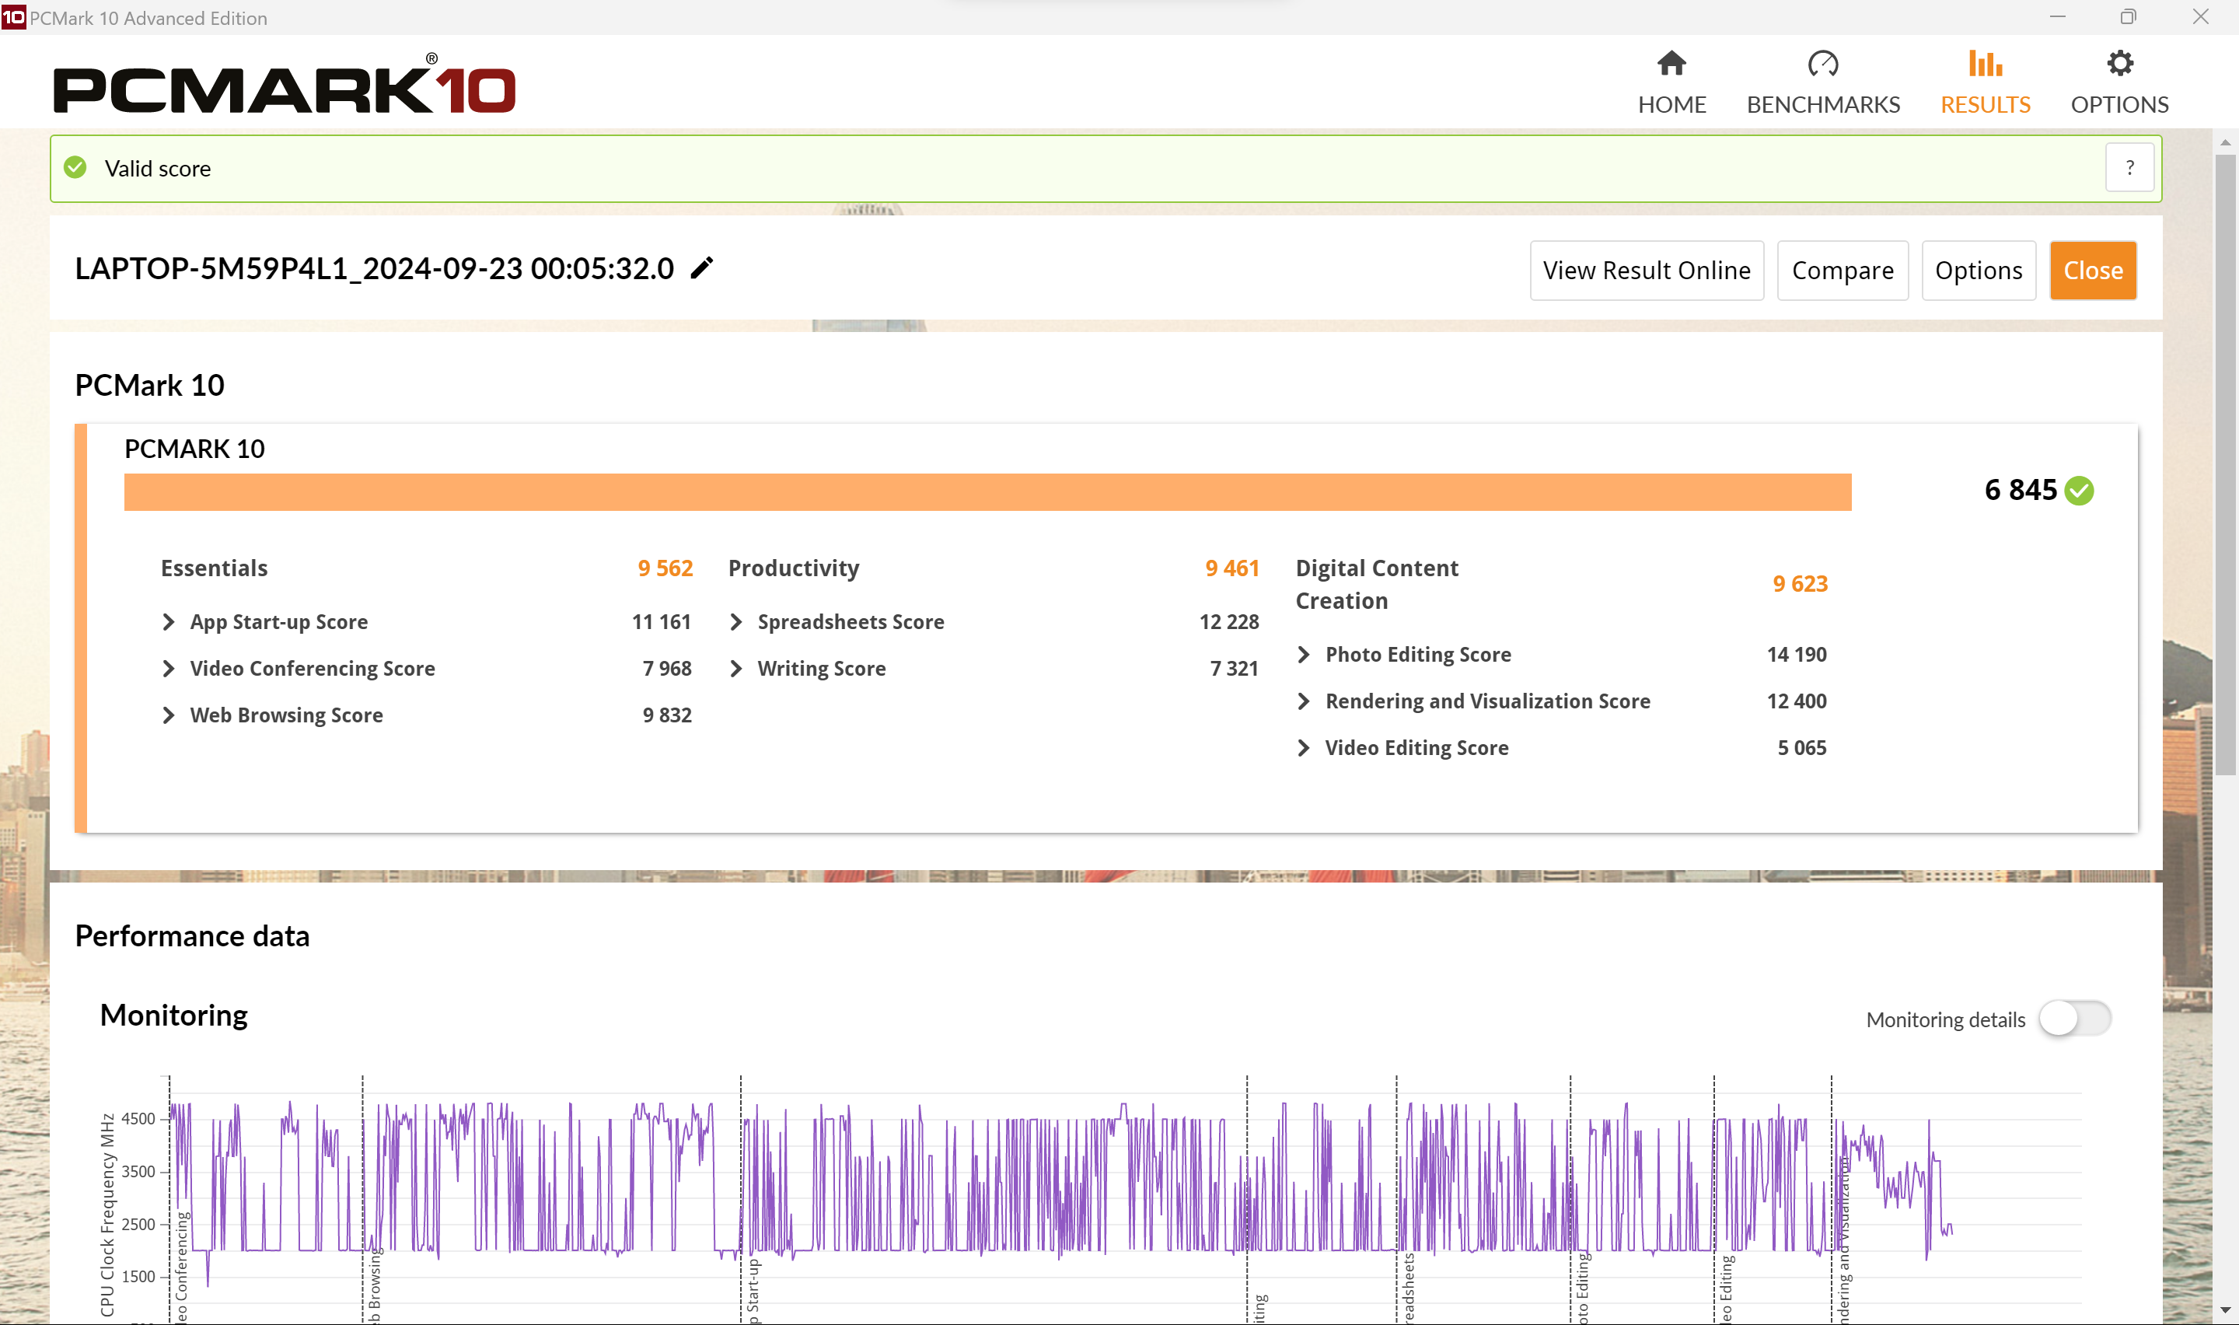2239x1325 pixels.
Task: Expand Video Conferencing Score details
Action: pos(169,668)
